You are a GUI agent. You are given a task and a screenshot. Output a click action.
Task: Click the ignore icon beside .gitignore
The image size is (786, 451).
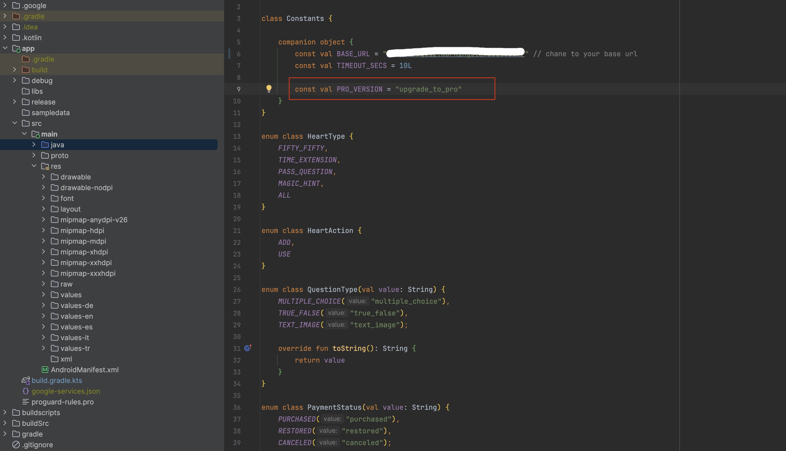click(x=16, y=445)
